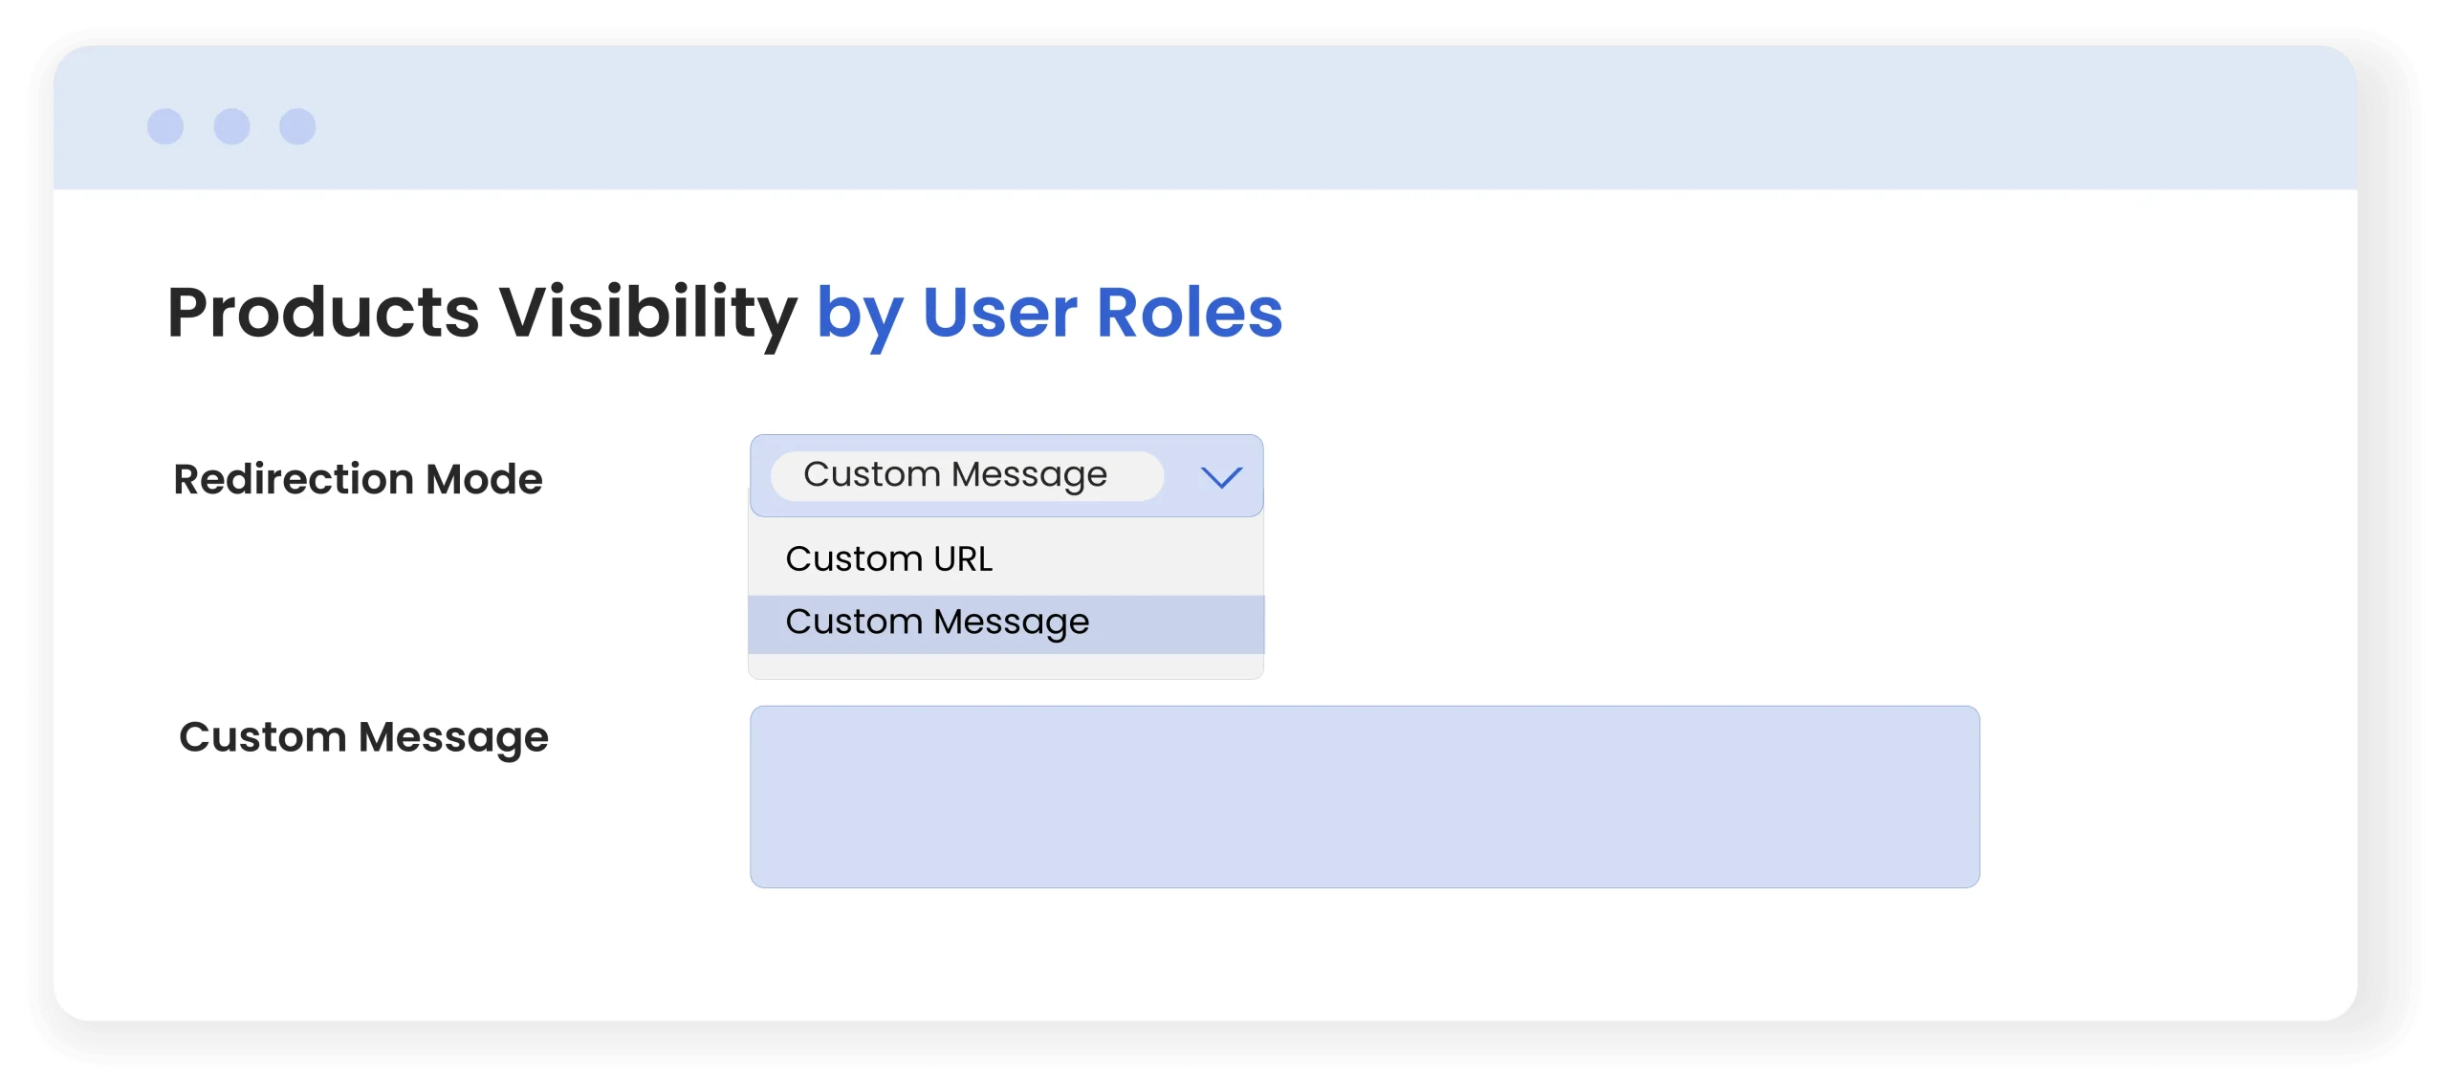2448x1092 pixels.
Task: Click the word Redirection in the label
Action: (293, 479)
